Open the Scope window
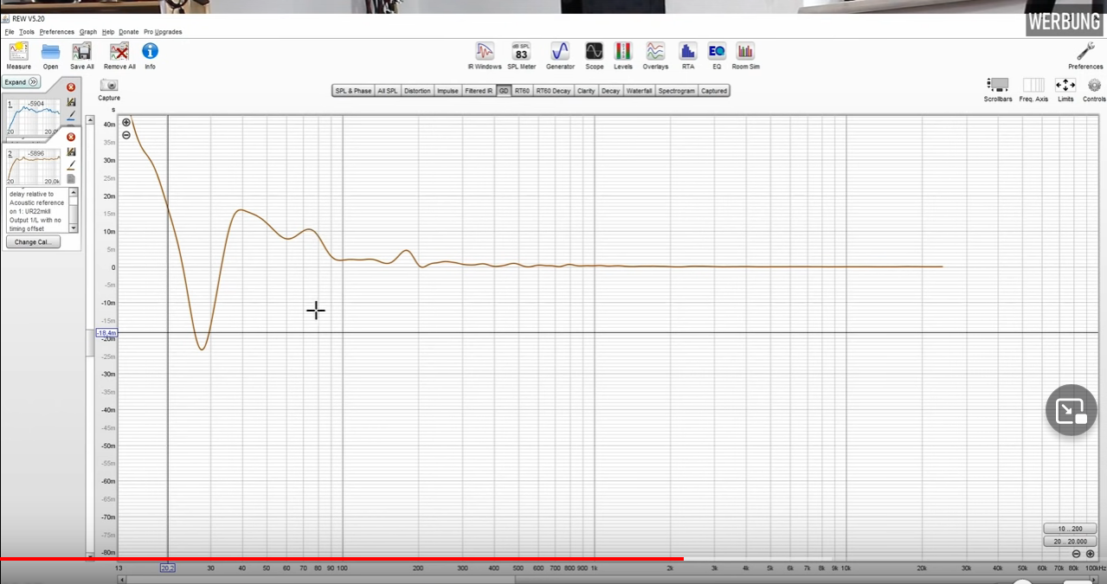 (x=594, y=55)
